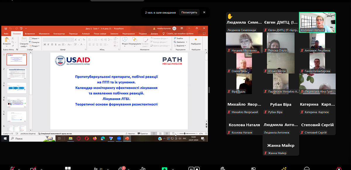351x170 pixels.
Task: Click the Create slide (Створити слайд) icon
Action: (24, 41)
